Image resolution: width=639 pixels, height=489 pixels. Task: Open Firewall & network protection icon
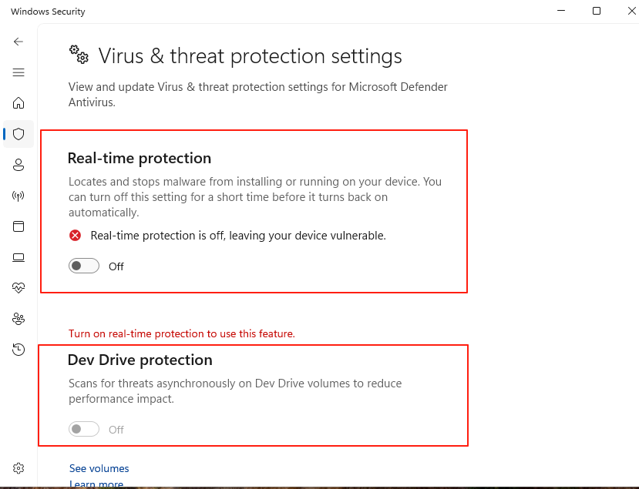(x=18, y=196)
